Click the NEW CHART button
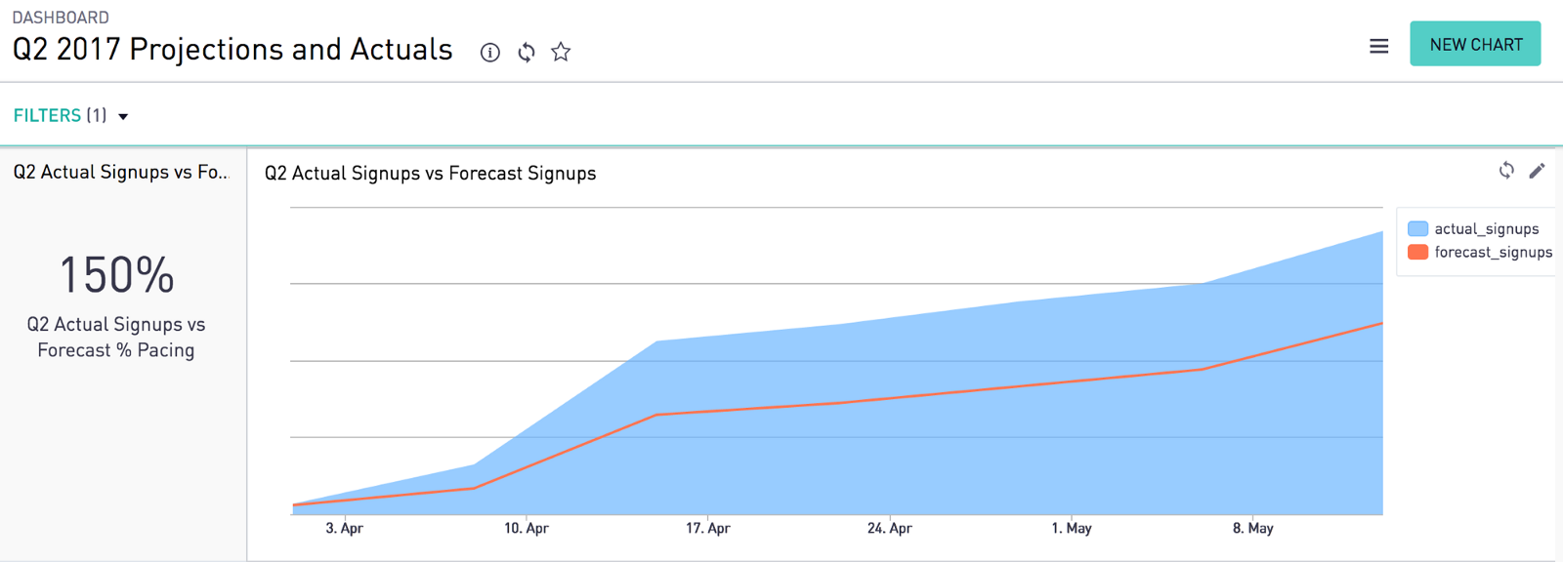 pyautogui.click(x=1475, y=44)
